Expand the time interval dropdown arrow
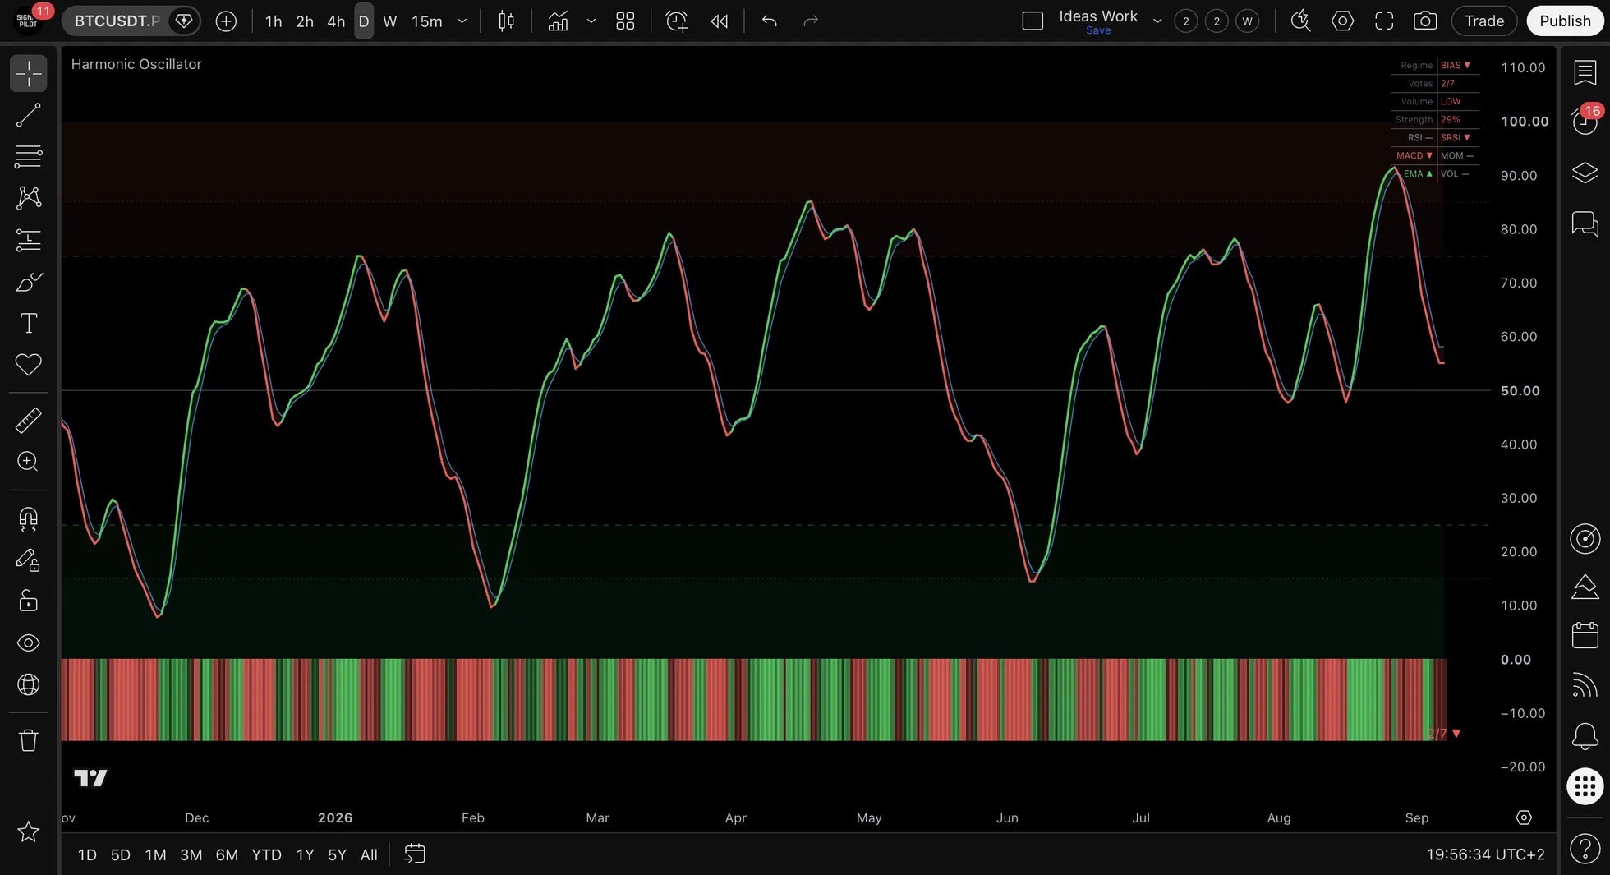This screenshot has height=875, width=1610. pyautogui.click(x=462, y=21)
